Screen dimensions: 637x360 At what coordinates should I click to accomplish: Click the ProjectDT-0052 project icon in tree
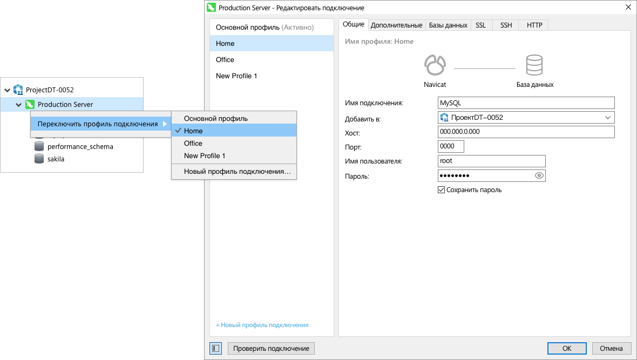(x=18, y=90)
